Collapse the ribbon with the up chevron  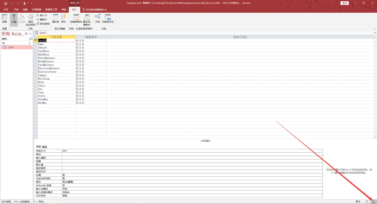coord(374,29)
